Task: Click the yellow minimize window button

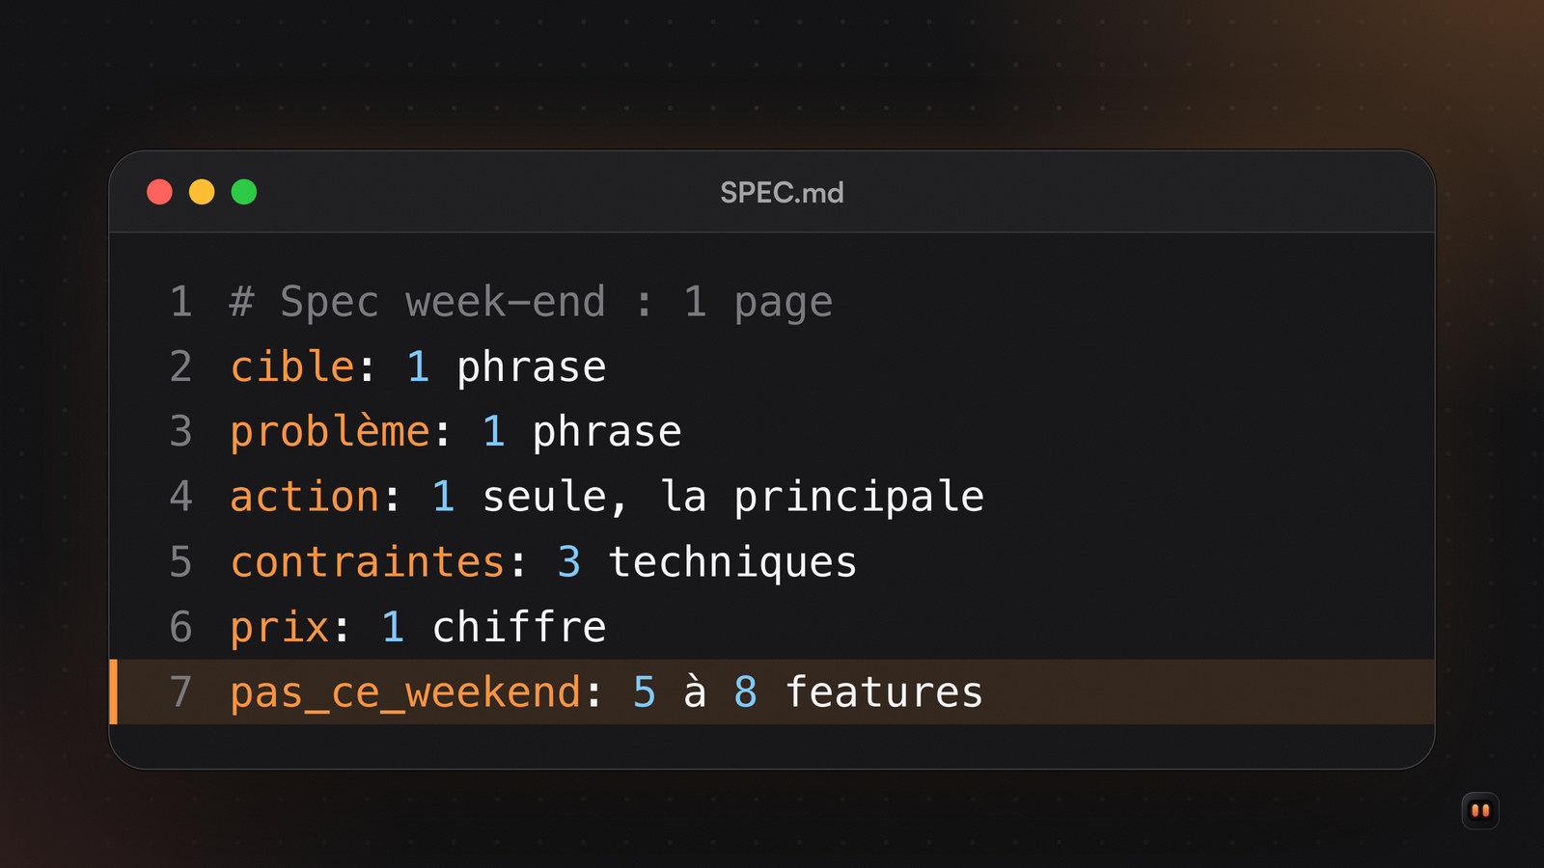Action: pyautogui.click(x=202, y=192)
